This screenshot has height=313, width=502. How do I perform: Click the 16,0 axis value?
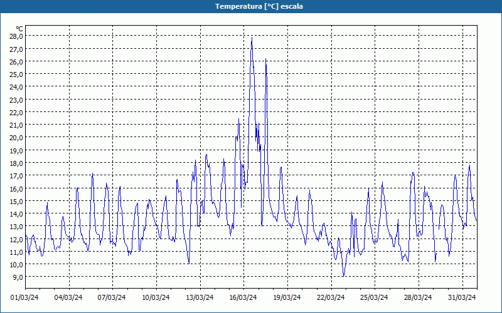point(16,188)
